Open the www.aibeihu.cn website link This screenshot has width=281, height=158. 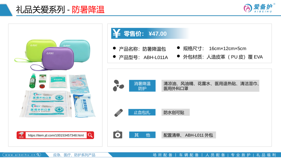point(22,155)
